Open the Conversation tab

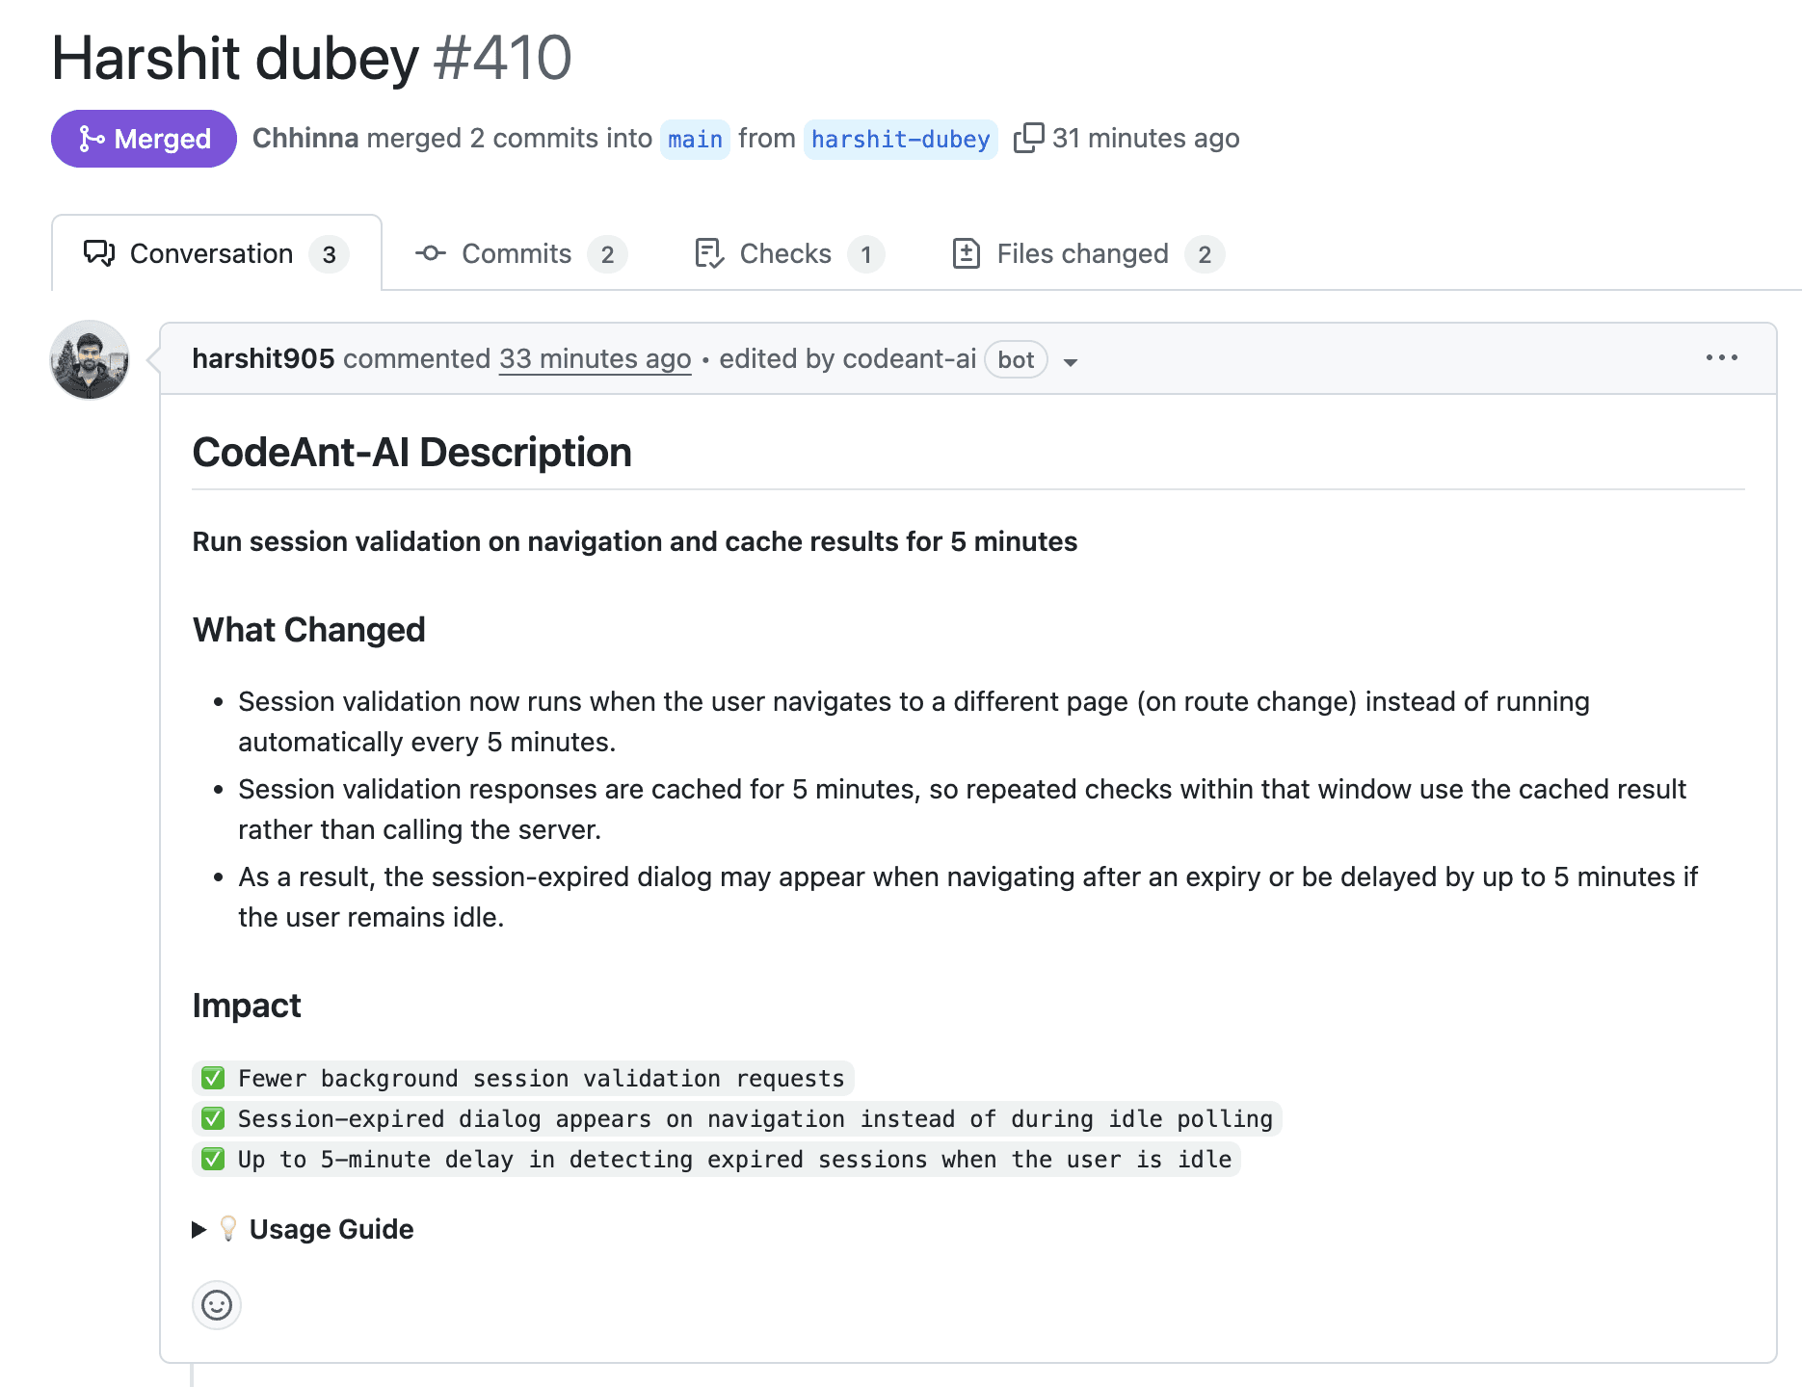click(x=217, y=253)
